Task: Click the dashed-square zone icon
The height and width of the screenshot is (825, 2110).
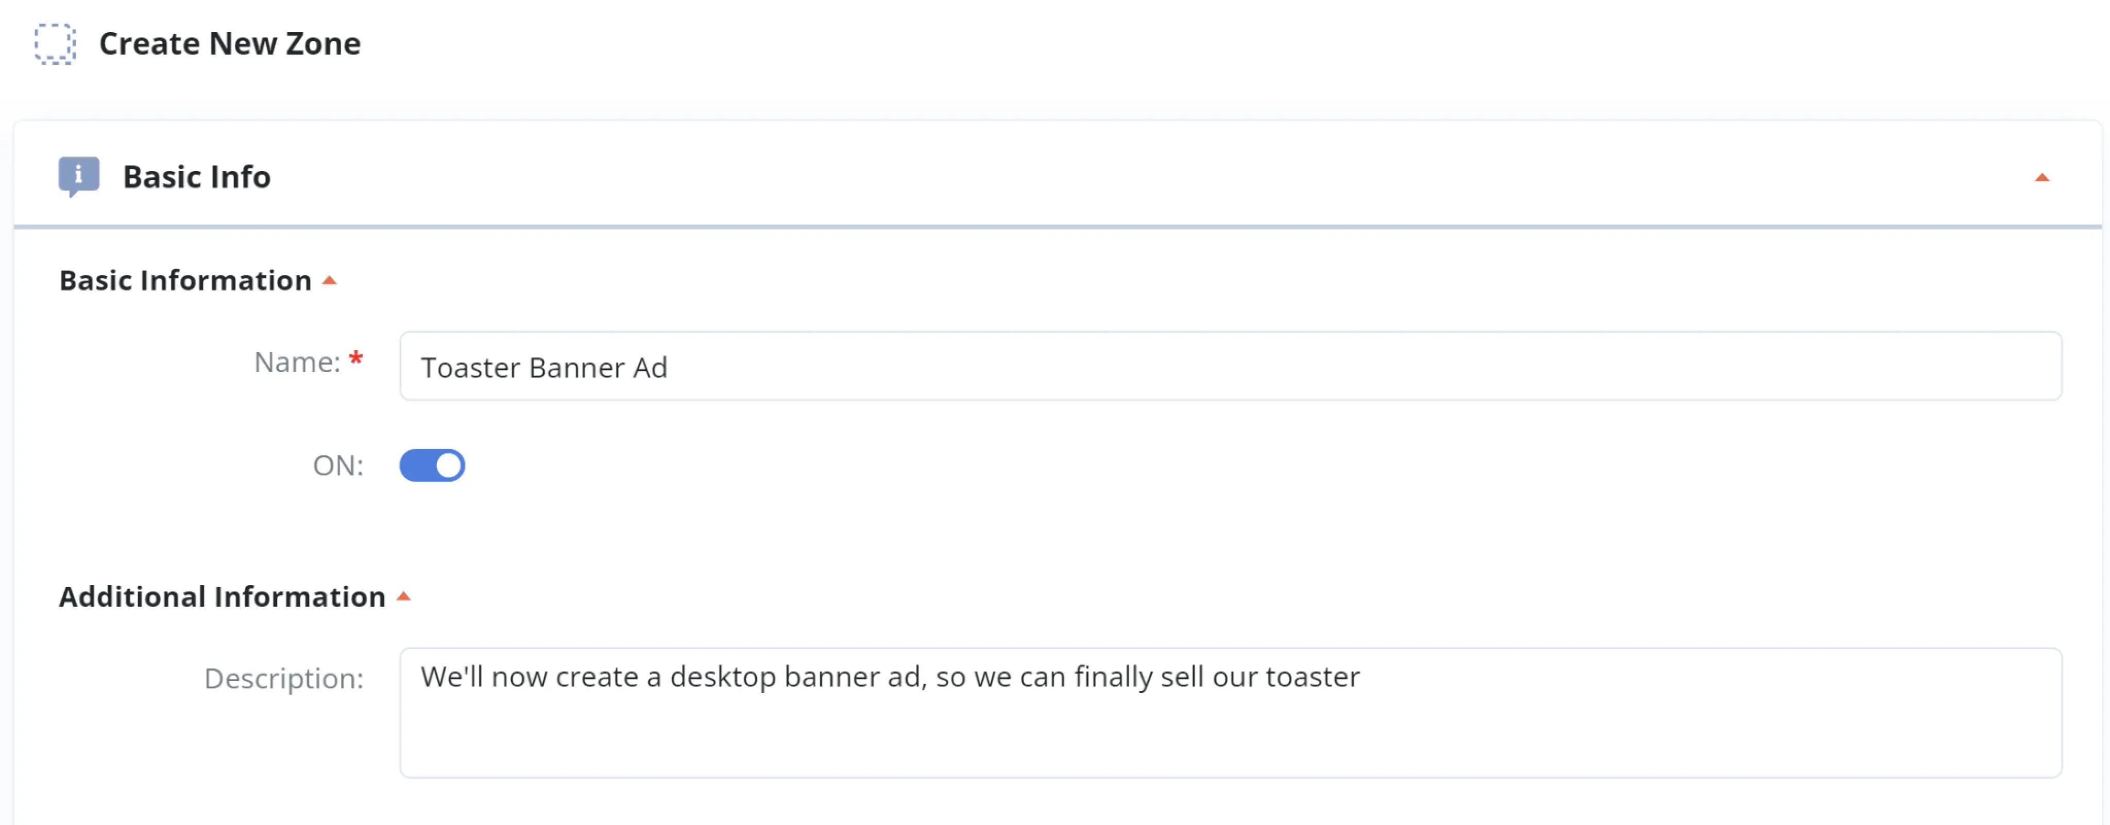Action: pyautogui.click(x=55, y=43)
